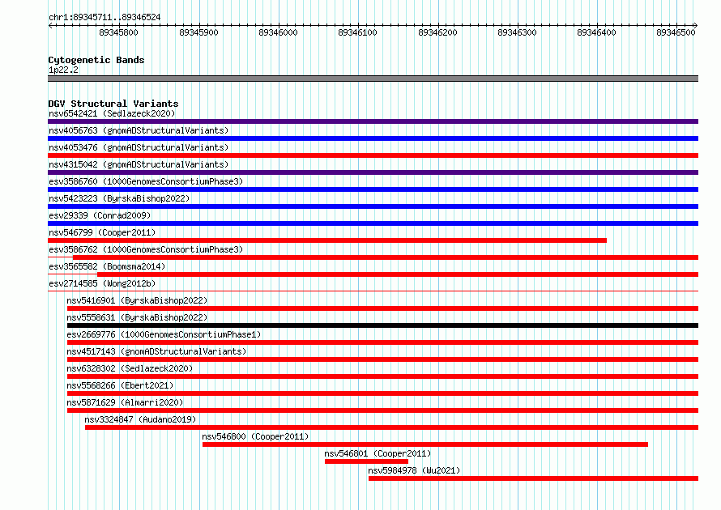721x510 pixels.
Task: Click the esv29339 (Conrad2009) label
Action: click(100, 215)
